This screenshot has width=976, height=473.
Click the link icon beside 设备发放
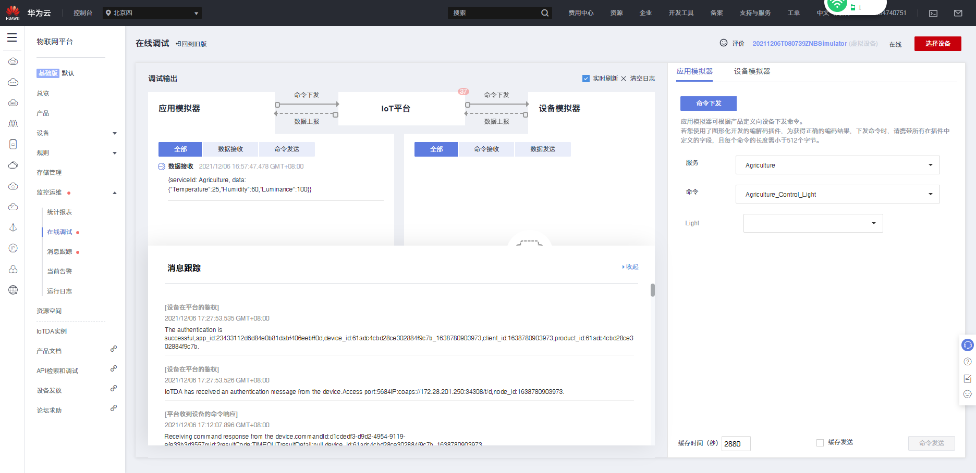114,388
